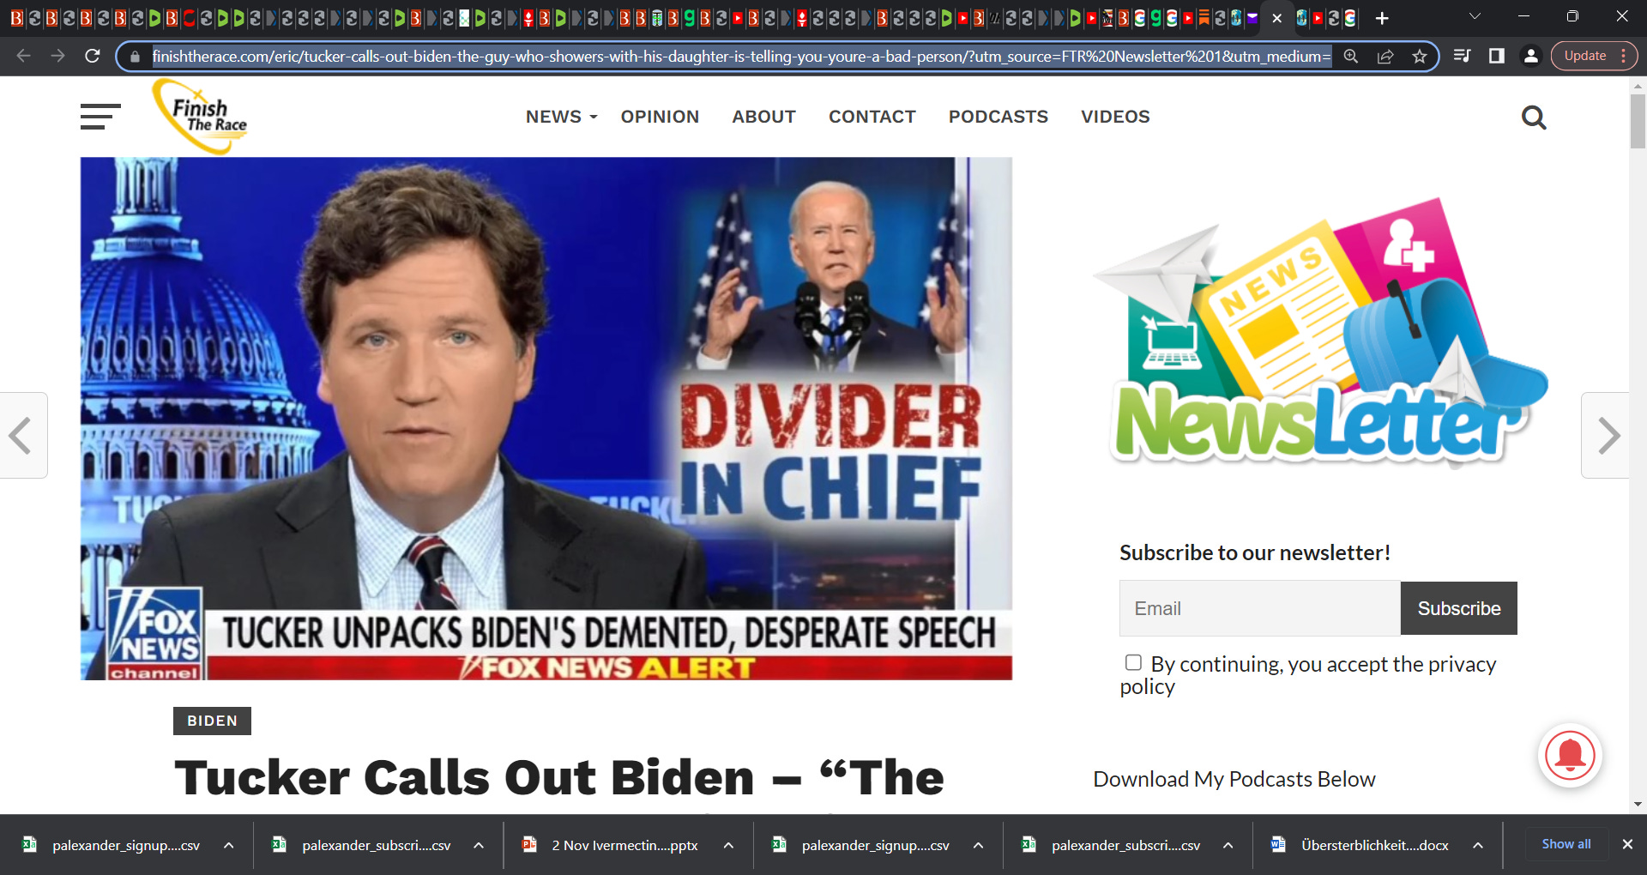Click the red notification bell icon
This screenshot has width=1647, height=875.
(x=1570, y=756)
